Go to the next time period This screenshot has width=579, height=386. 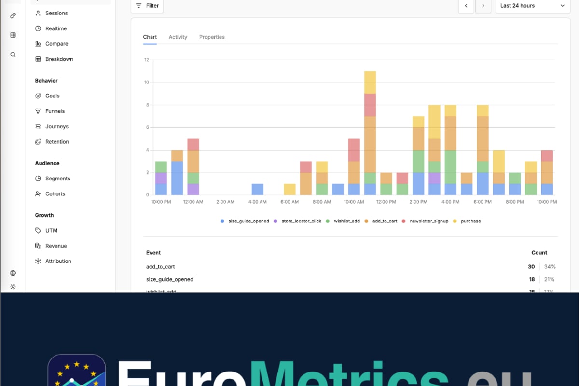tap(483, 6)
